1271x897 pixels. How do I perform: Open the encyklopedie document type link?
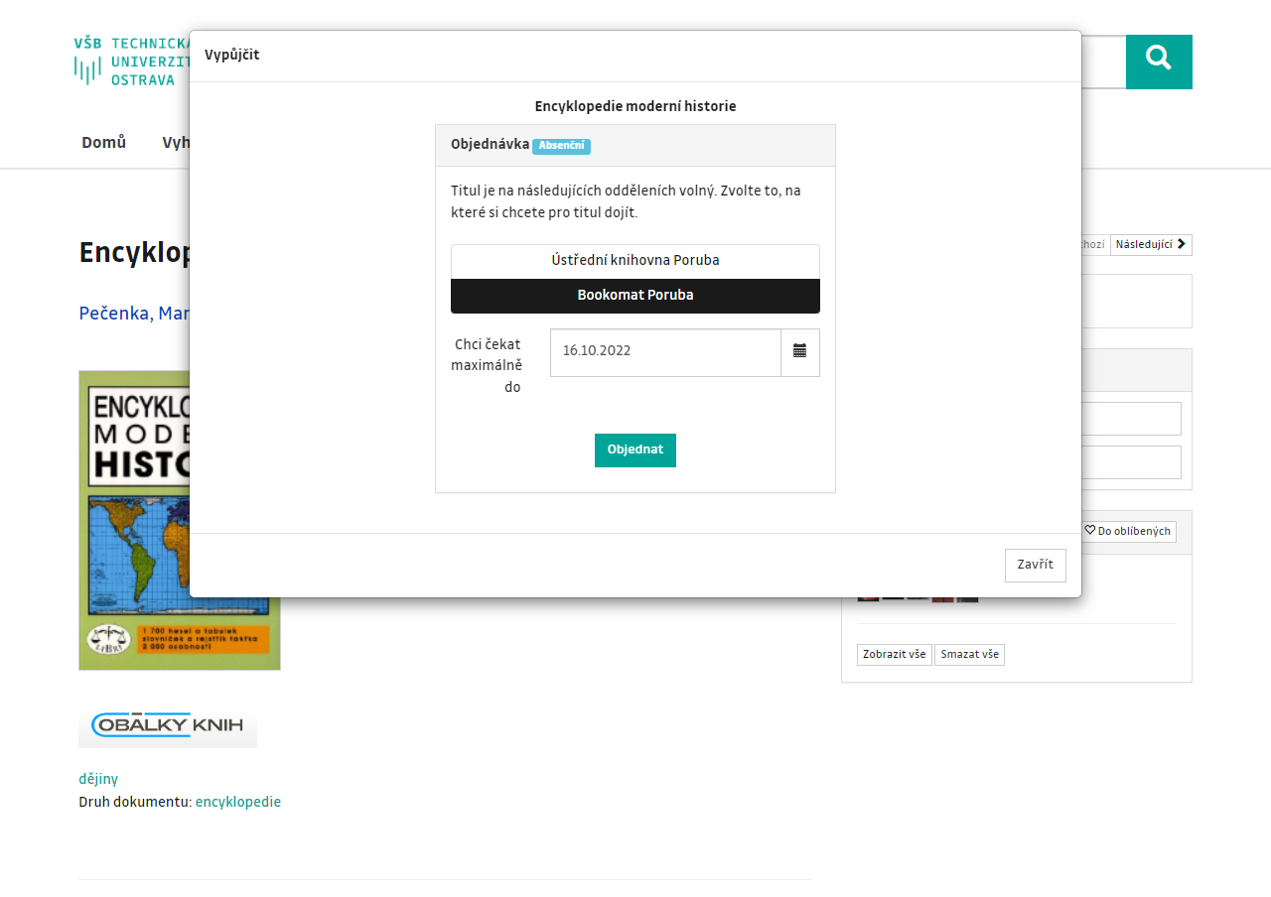(x=237, y=802)
